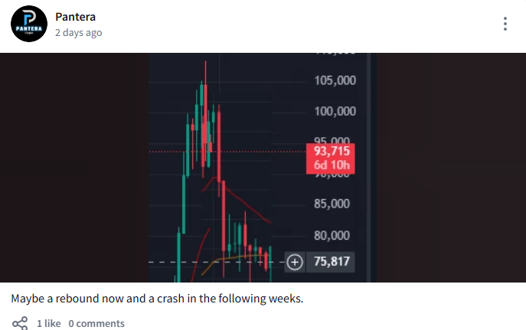The width and height of the screenshot is (526, 330).
Task: Click the 80,000 price axis label
Action: (332, 235)
